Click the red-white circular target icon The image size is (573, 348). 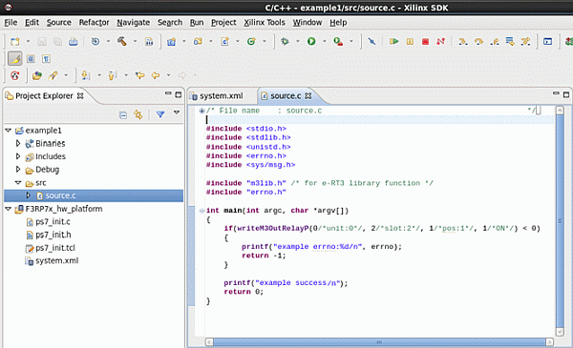point(15,75)
